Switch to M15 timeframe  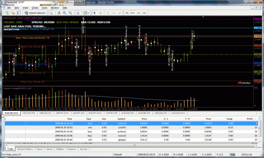133,13
